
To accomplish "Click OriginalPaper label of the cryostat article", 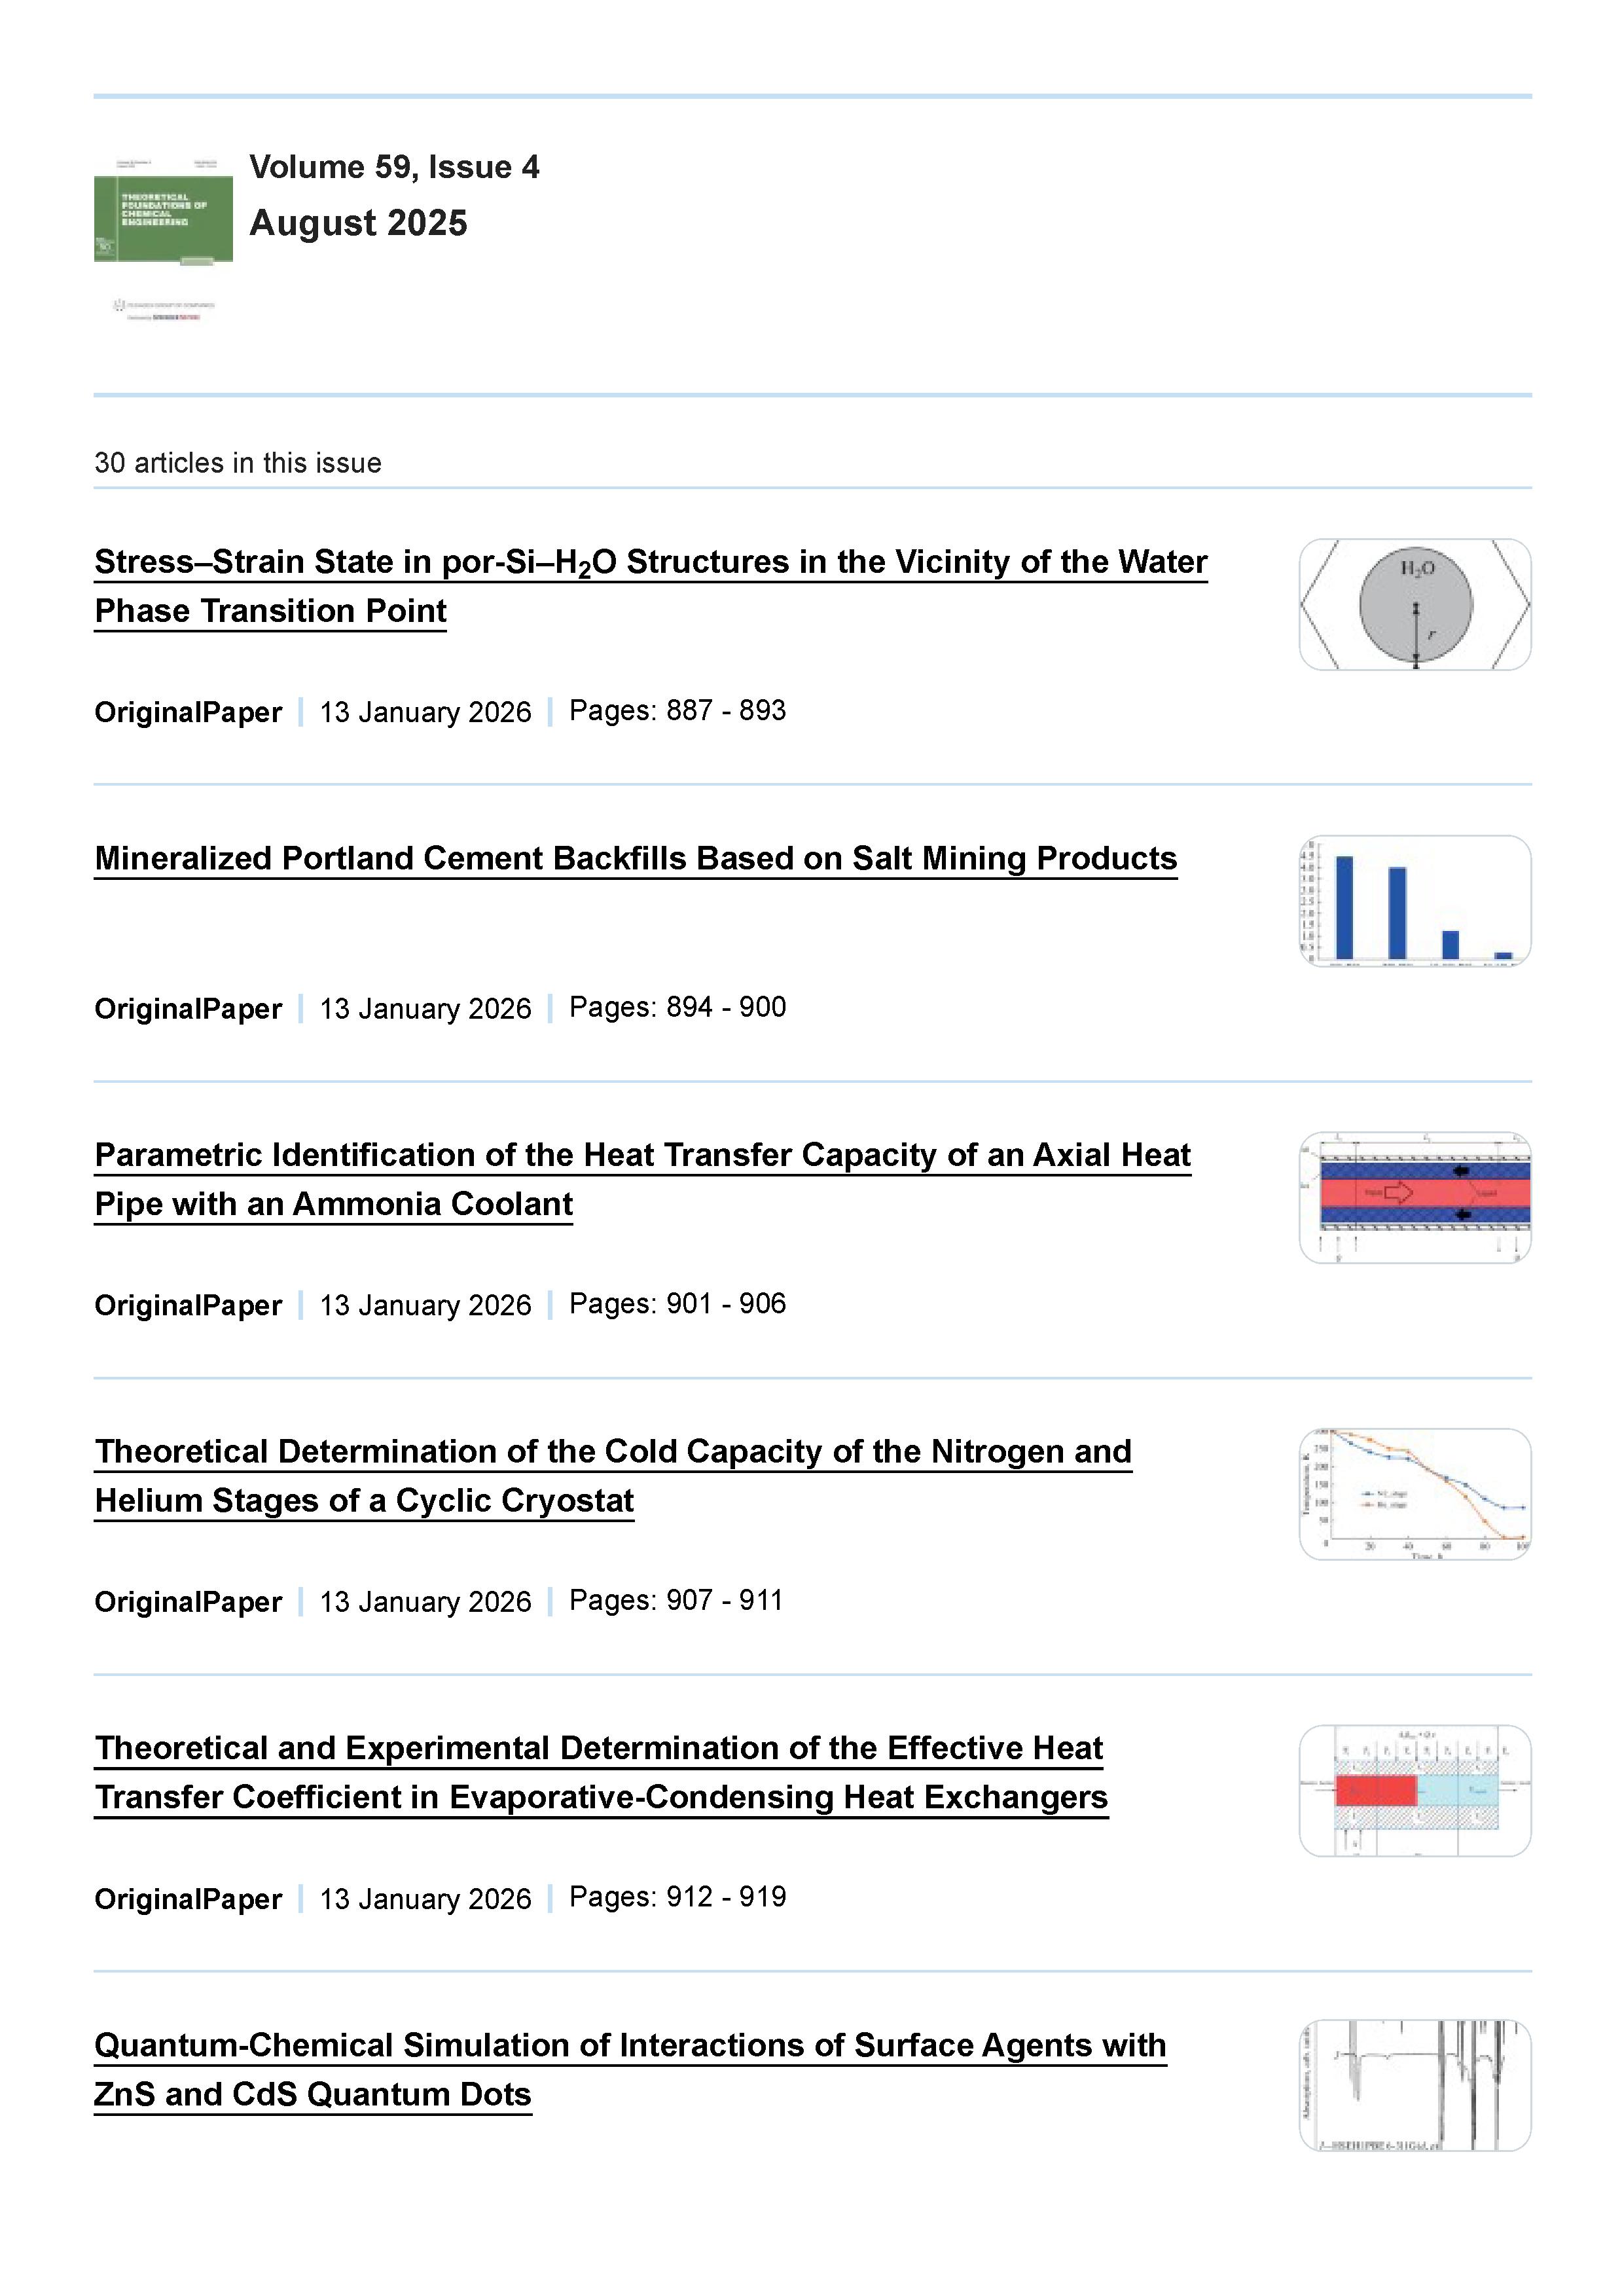I will click(188, 1602).
